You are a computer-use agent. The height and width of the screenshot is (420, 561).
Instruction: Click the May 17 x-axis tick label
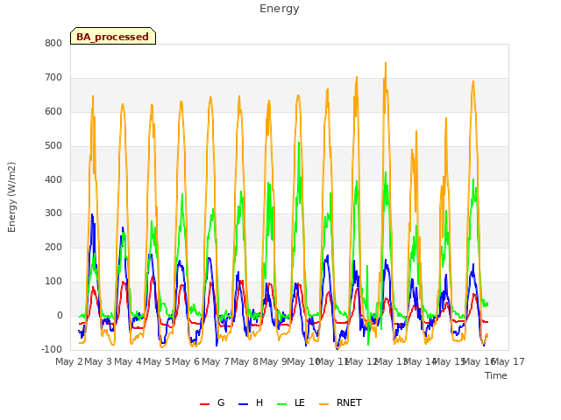point(508,361)
